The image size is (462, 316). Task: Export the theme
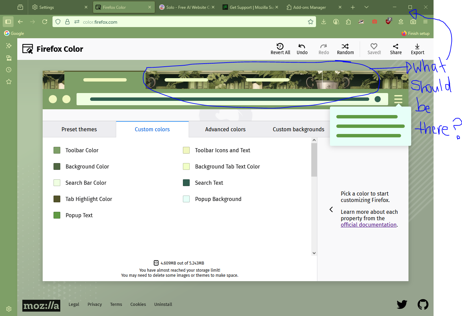pos(417,49)
